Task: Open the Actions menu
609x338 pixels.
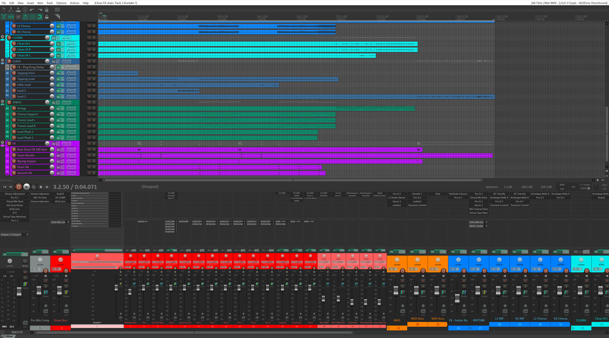Action: pos(74,2)
